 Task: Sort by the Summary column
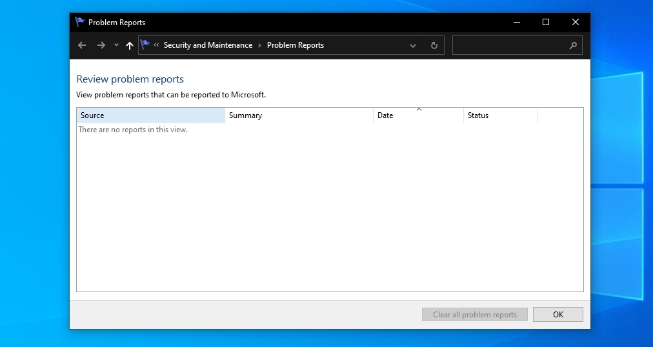299,115
